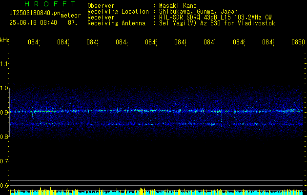The height and width of the screenshot is (195, 307).
Task: Select RTL-SDR SDR# 43dB receiver text
Action: [215, 18]
